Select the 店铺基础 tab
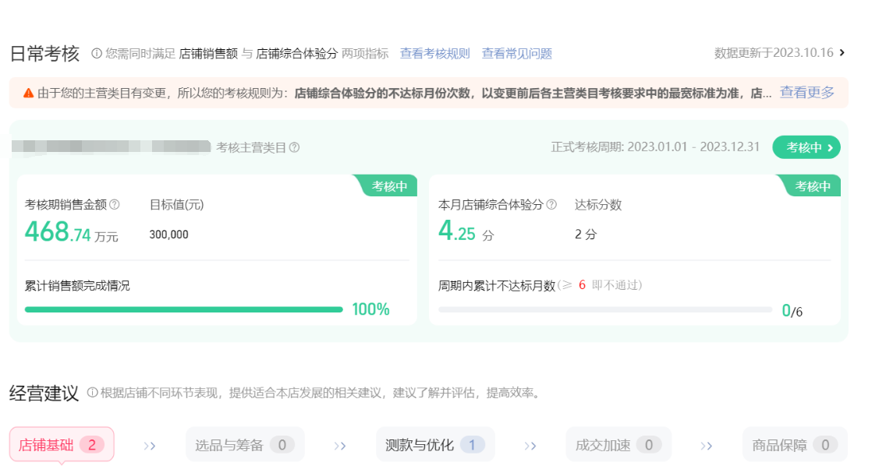This screenshot has height=466, width=886. [x=62, y=445]
